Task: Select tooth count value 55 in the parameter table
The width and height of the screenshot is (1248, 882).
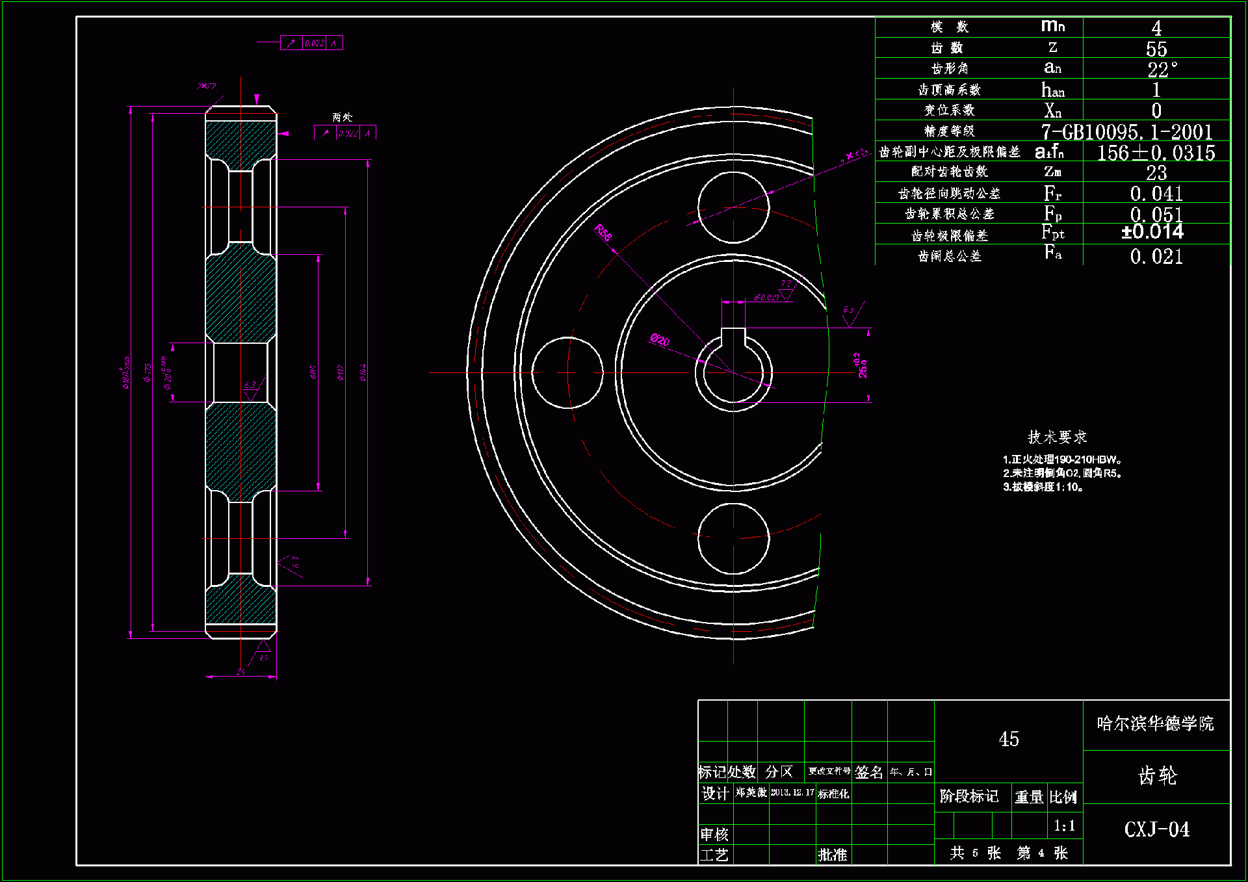Action: [1156, 49]
